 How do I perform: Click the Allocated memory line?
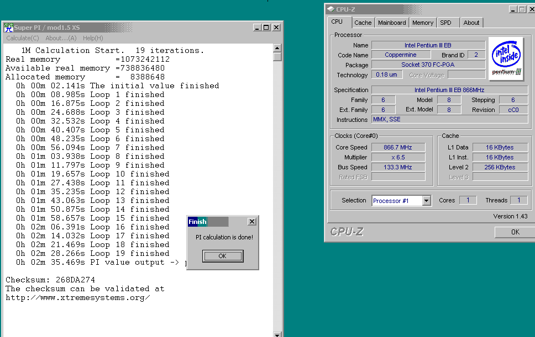click(85, 77)
